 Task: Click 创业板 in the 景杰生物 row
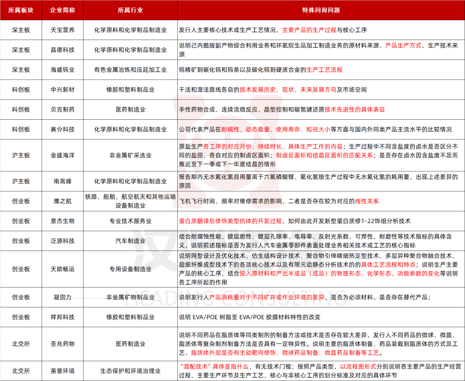[21, 221]
